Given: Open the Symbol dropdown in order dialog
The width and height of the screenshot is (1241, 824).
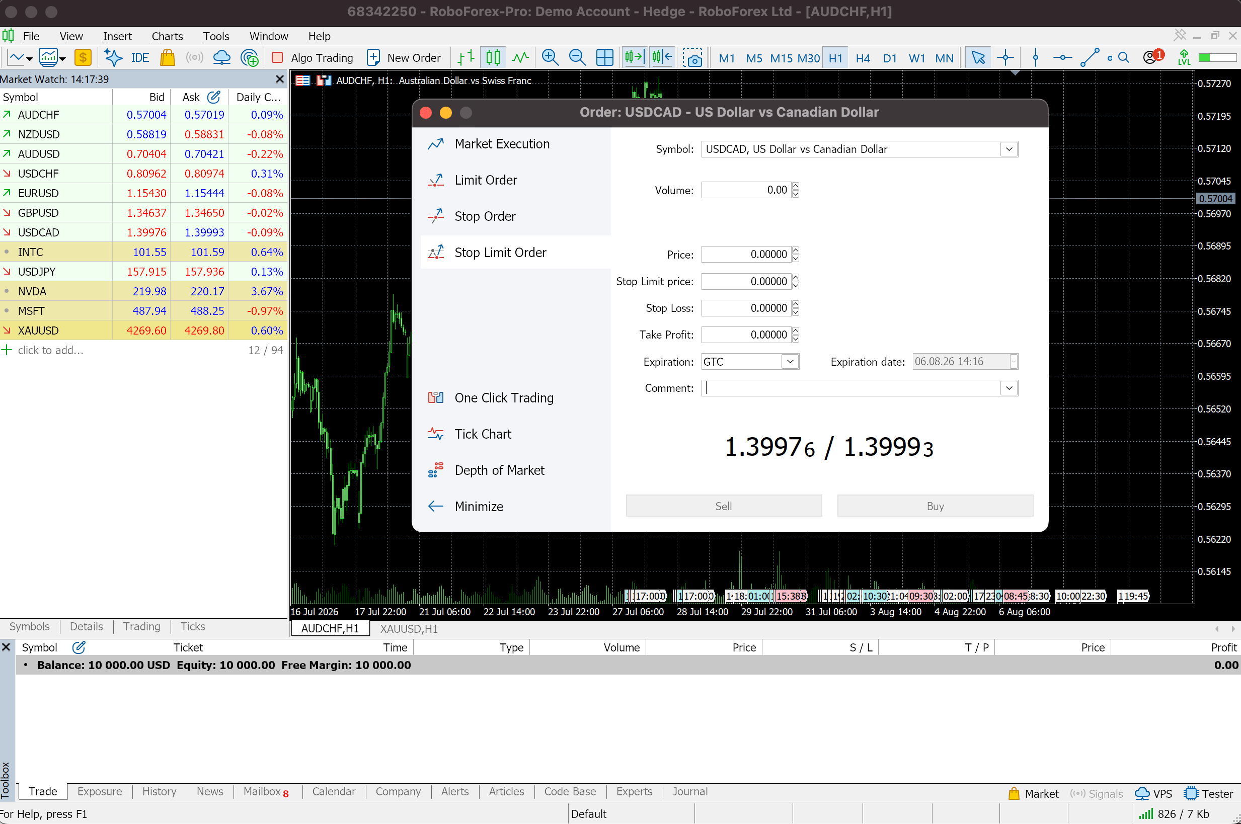Looking at the screenshot, I should pyautogui.click(x=1009, y=149).
